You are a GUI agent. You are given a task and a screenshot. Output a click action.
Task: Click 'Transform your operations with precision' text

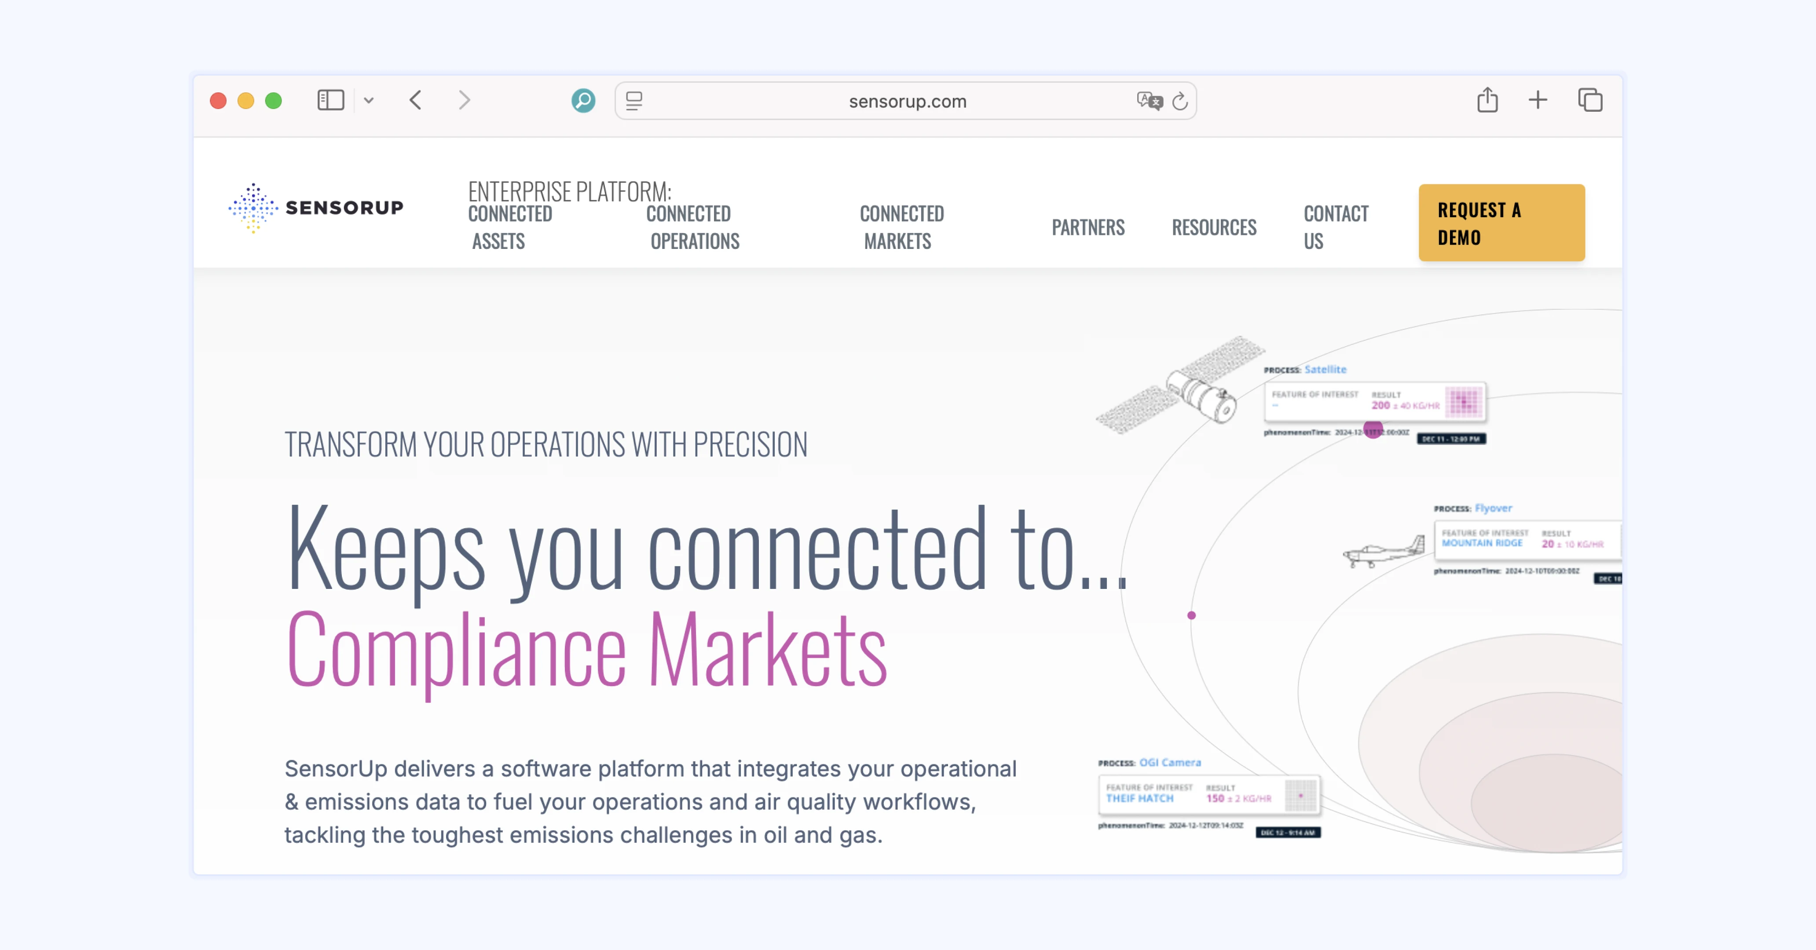[x=546, y=445]
